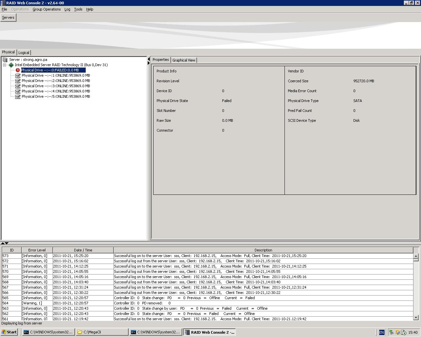Click the server icon next to strong.agro.pa
This screenshot has width=421, height=337.
[x=5, y=60]
